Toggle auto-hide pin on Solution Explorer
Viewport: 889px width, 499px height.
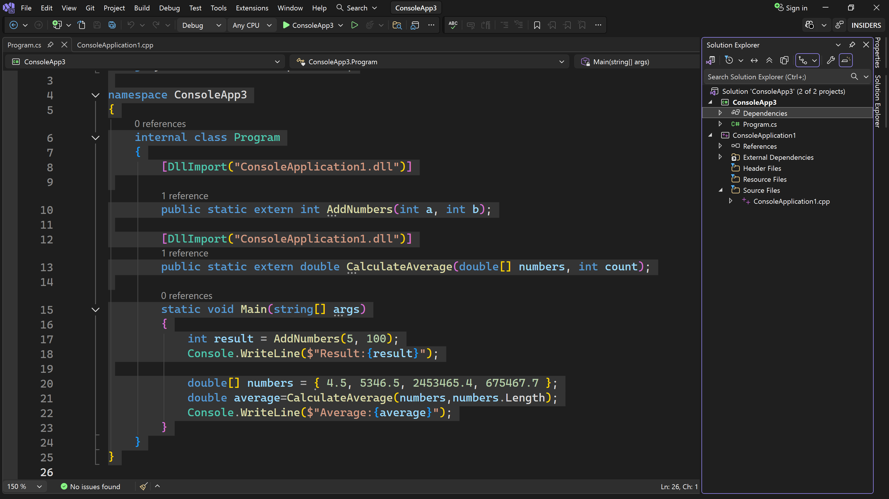[852, 45]
